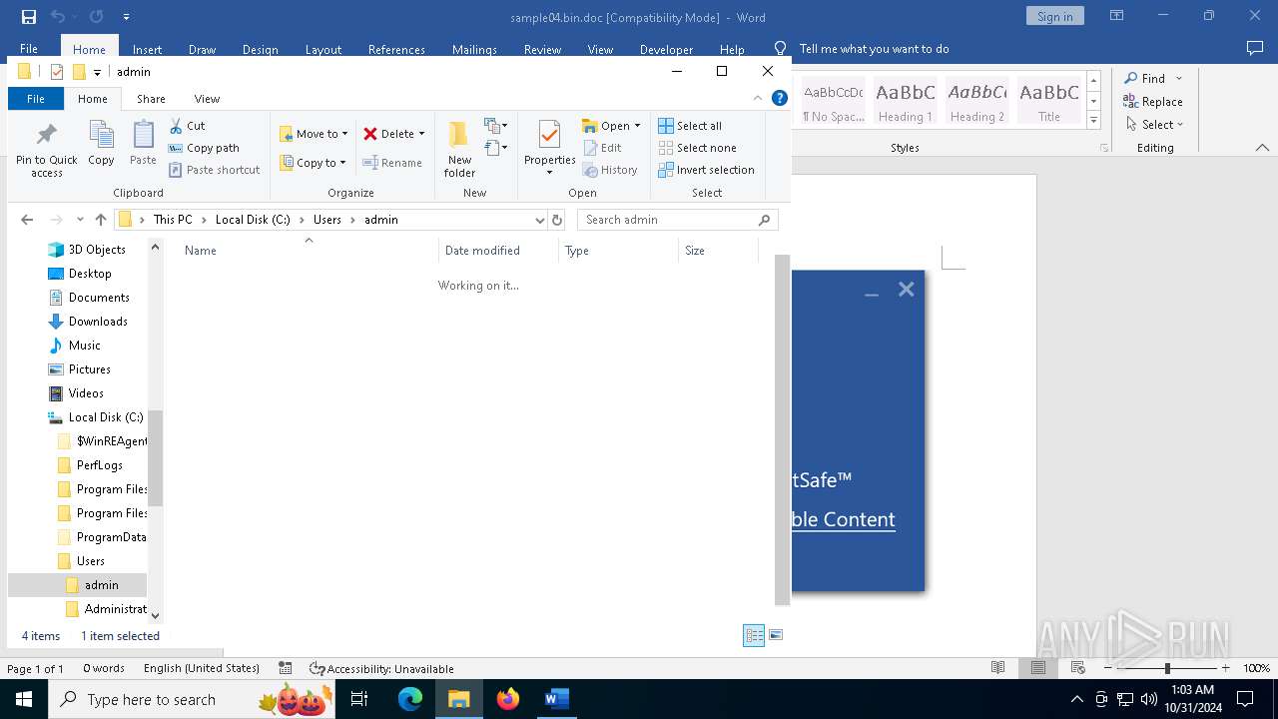Open the Open button dropdown arrow
Screen dimensions: 1278x719
coord(637,126)
